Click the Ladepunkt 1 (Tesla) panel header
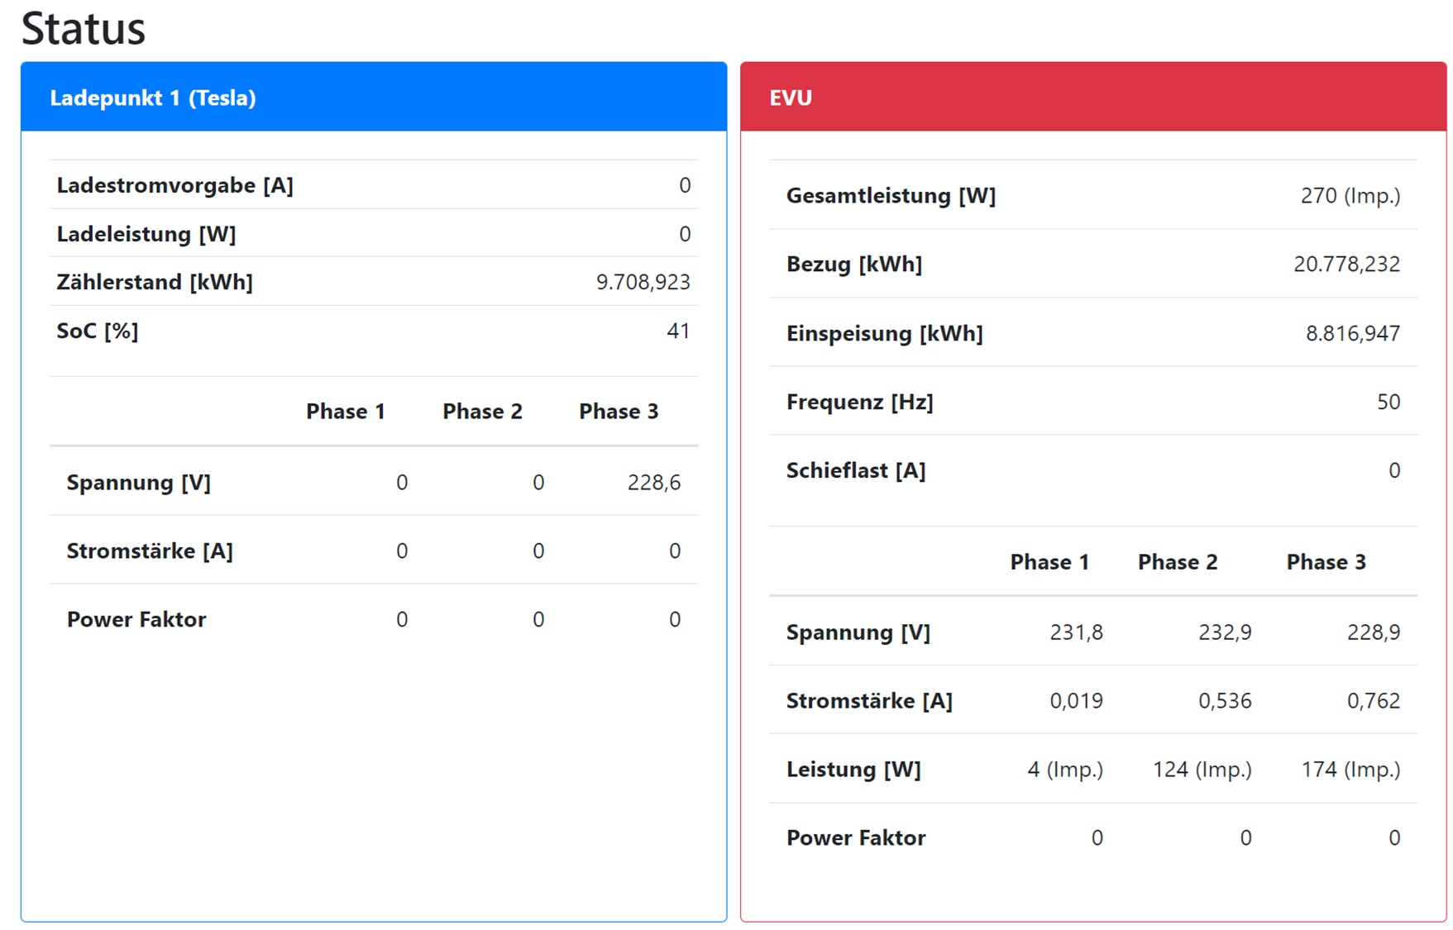 (x=153, y=98)
